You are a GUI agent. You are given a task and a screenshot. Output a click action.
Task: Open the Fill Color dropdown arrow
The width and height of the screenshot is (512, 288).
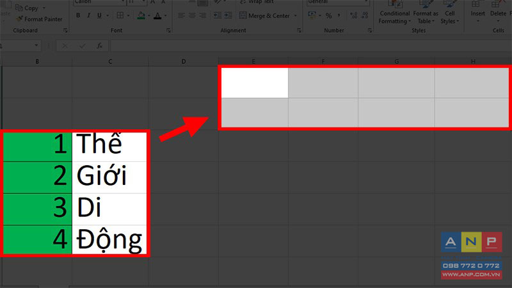coord(149,15)
